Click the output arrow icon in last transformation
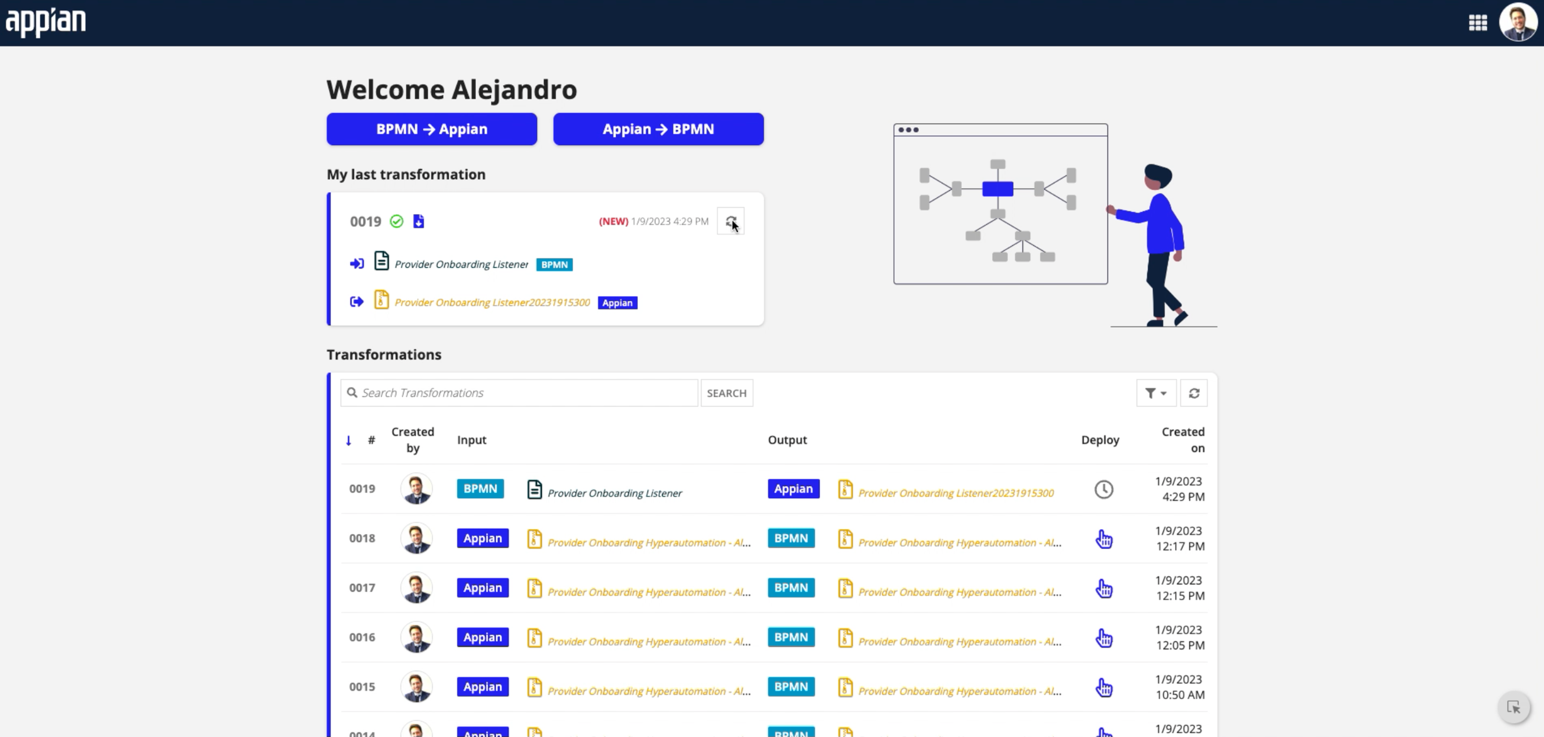 357,302
